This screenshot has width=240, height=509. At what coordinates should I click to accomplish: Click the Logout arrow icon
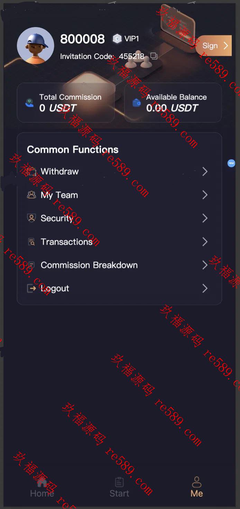coord(31,288)
